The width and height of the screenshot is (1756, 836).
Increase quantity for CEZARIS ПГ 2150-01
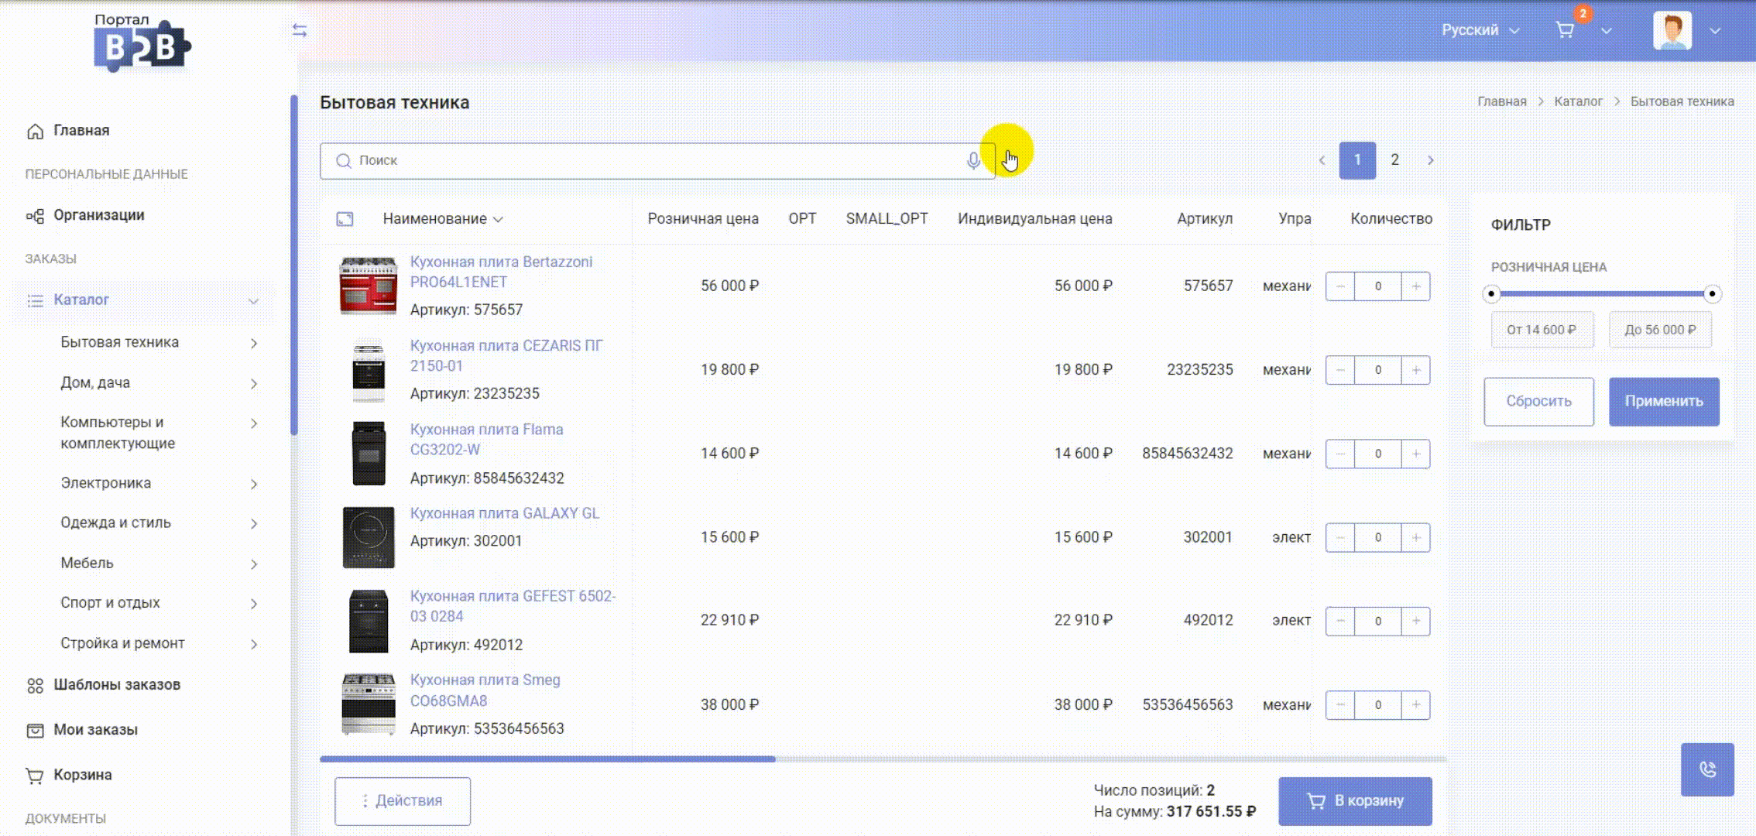pyautogui.click(x=1415, y=370)
